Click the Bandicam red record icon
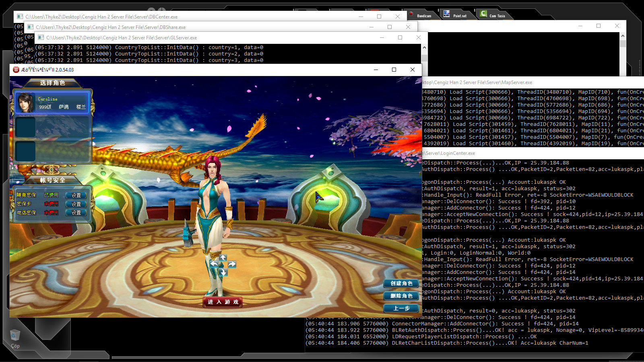Viewport: 644px width, 362px height. (411, 14)
